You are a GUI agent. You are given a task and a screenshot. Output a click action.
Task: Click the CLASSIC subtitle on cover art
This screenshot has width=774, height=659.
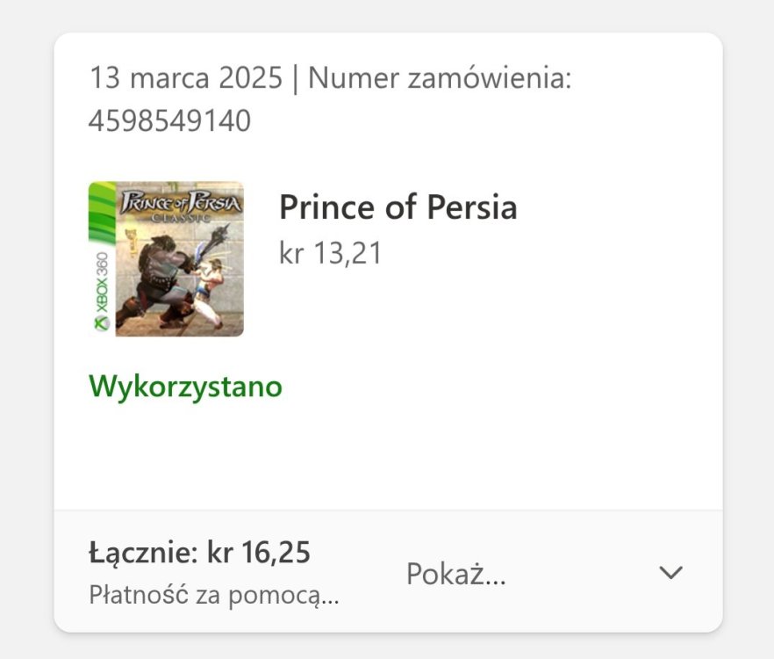181,217
